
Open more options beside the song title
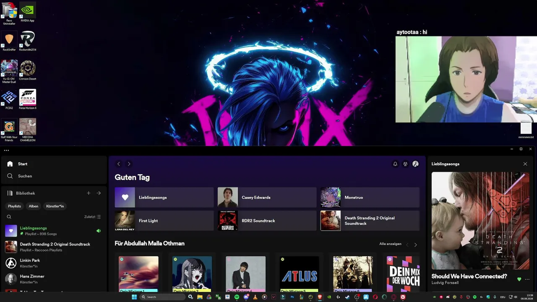pyautogui.click(x=527, y=279)
